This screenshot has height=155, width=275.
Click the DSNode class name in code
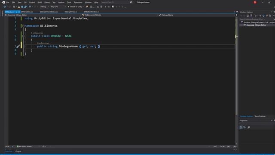click(x=56, y=36)
